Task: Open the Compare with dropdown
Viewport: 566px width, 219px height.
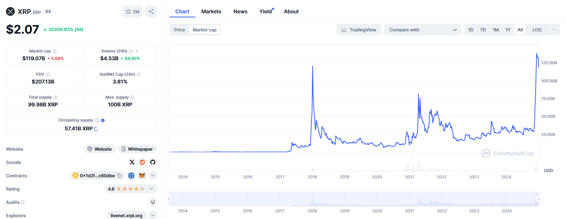Action: tap(423, 30)
